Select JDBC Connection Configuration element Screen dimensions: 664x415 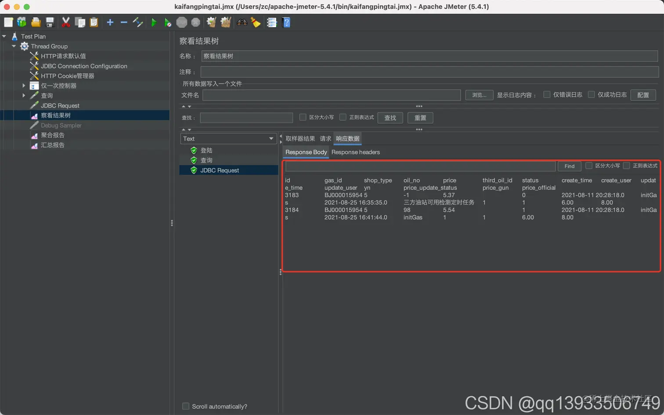84,66
